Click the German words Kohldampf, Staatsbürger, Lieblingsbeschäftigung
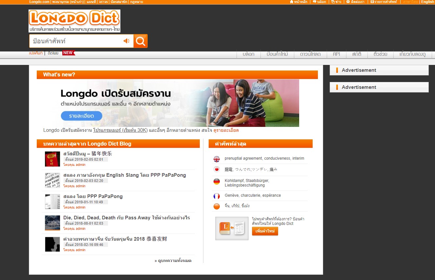 247,183
